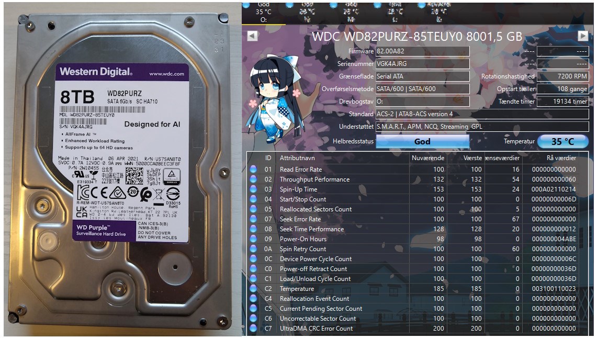Click the status orb for Temperature attribute
Image resolution: width=598 pixels, height=338 pixels.
tap(253, 288)
